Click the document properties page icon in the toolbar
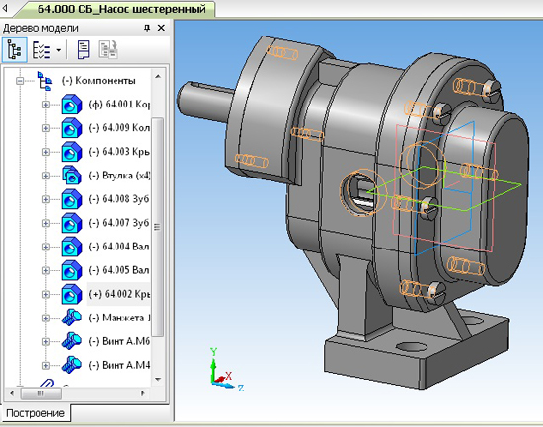 click(83, 50)
